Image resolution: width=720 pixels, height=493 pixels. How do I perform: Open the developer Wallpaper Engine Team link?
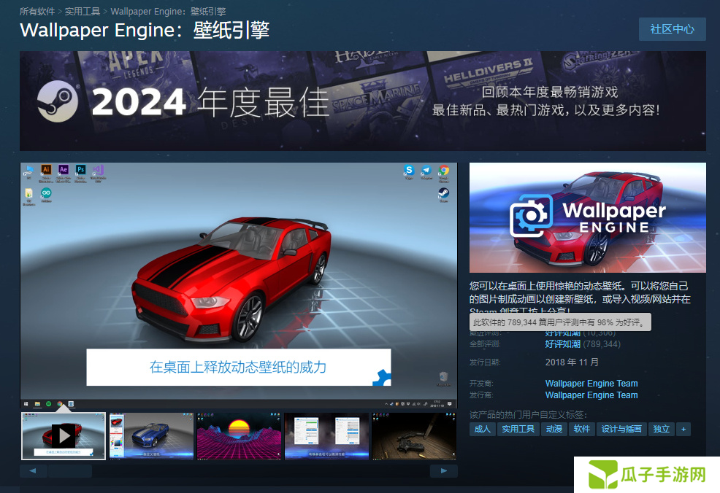point(591,384)
